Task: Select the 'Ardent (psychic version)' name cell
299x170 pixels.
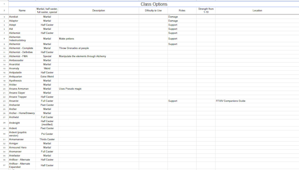Action: [x=22, y=134]
